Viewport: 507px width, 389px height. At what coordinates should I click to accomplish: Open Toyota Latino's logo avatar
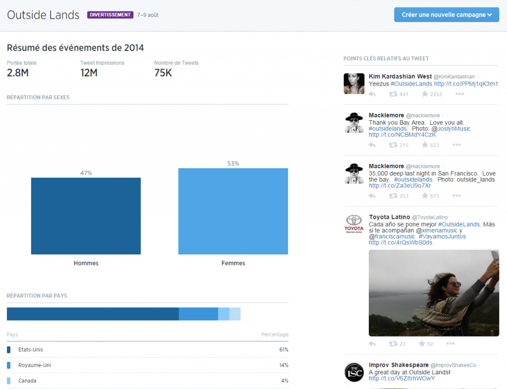tap(354, 224)
